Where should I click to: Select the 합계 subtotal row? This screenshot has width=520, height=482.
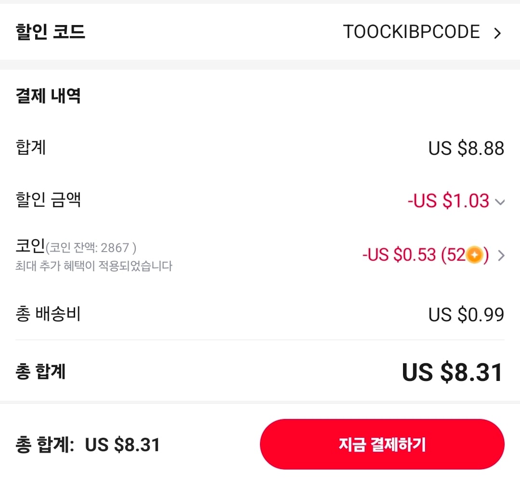click(30, 148)
